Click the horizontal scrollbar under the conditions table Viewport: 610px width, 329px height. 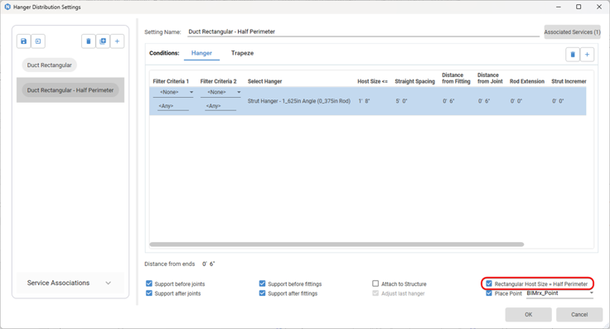pyautogui.click(x=336, y=244)
